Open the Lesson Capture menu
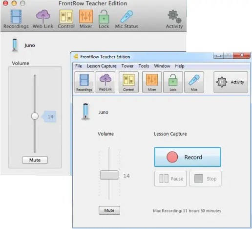 pos(102,66)
